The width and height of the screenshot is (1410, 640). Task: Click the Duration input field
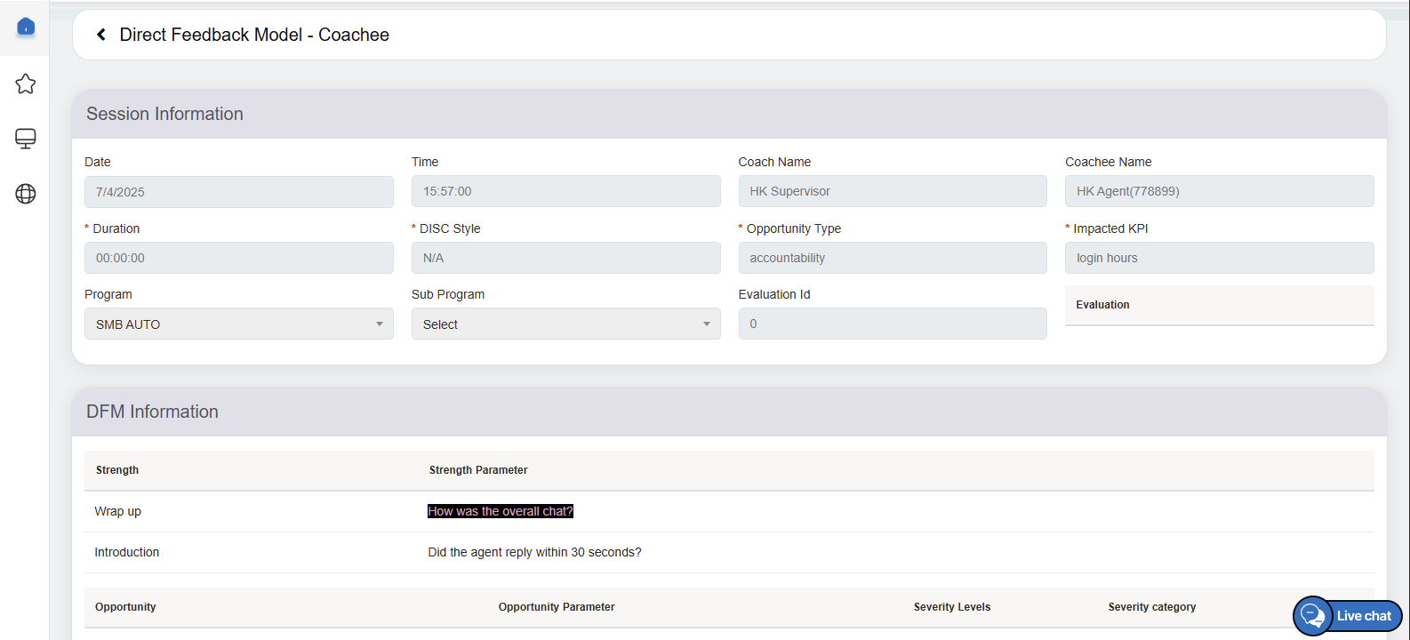tap(238, 258)
